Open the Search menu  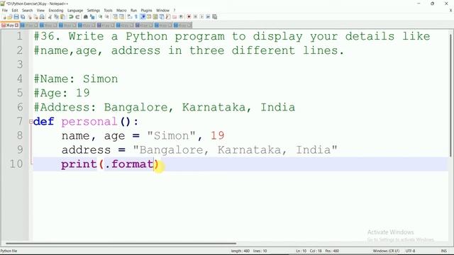pos(27,10)
